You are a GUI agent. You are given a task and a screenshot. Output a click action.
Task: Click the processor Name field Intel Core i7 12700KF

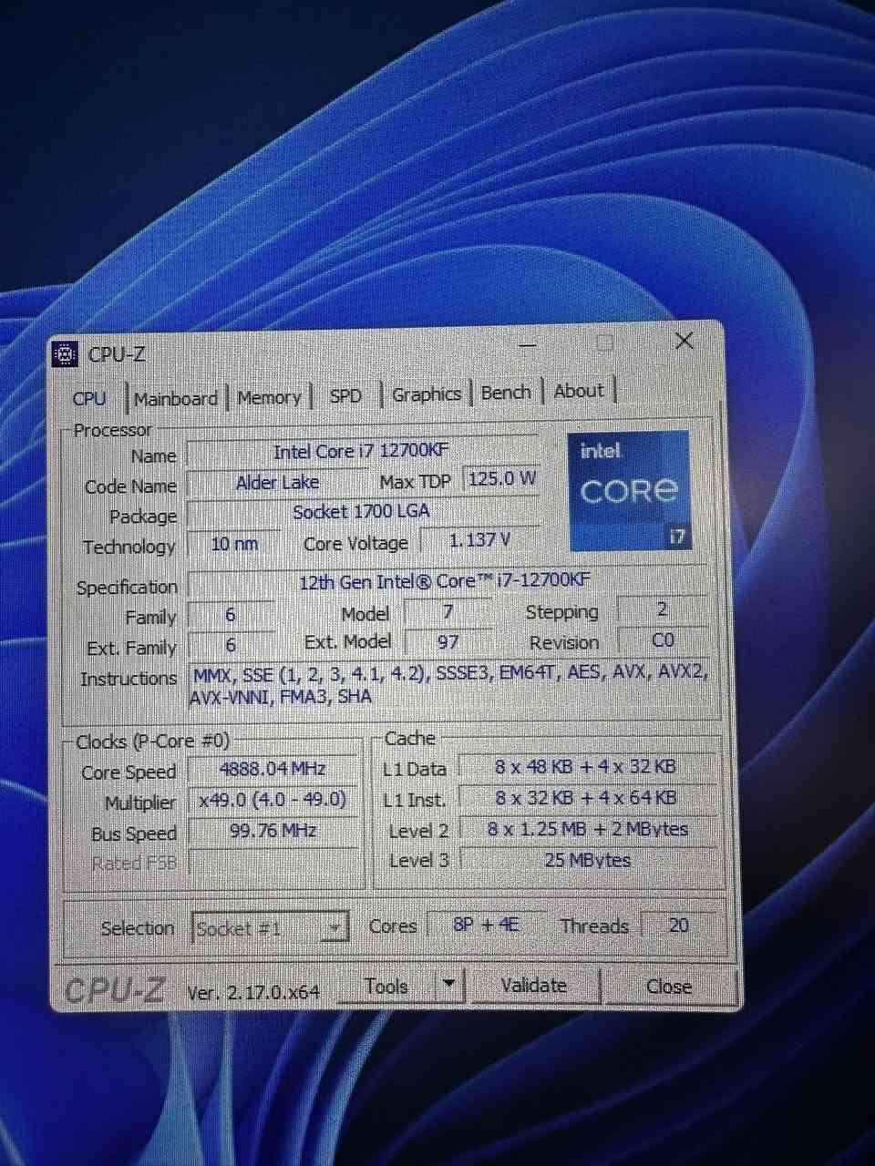pos(361,451)
